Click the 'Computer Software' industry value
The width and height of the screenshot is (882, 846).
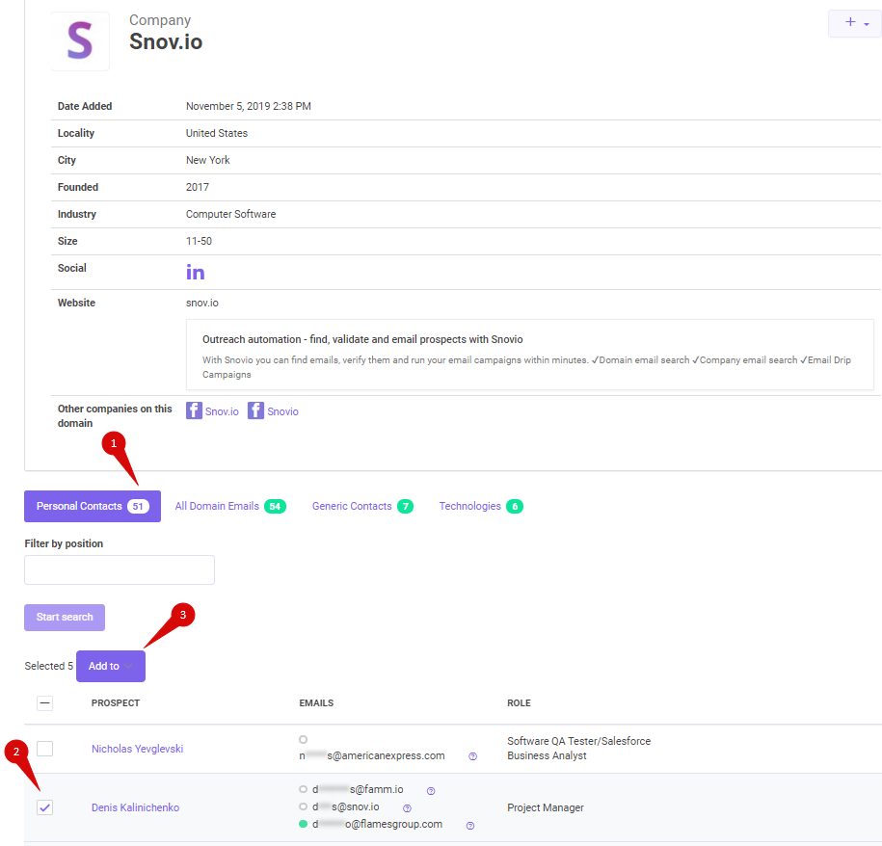click(x=231, y=214)
